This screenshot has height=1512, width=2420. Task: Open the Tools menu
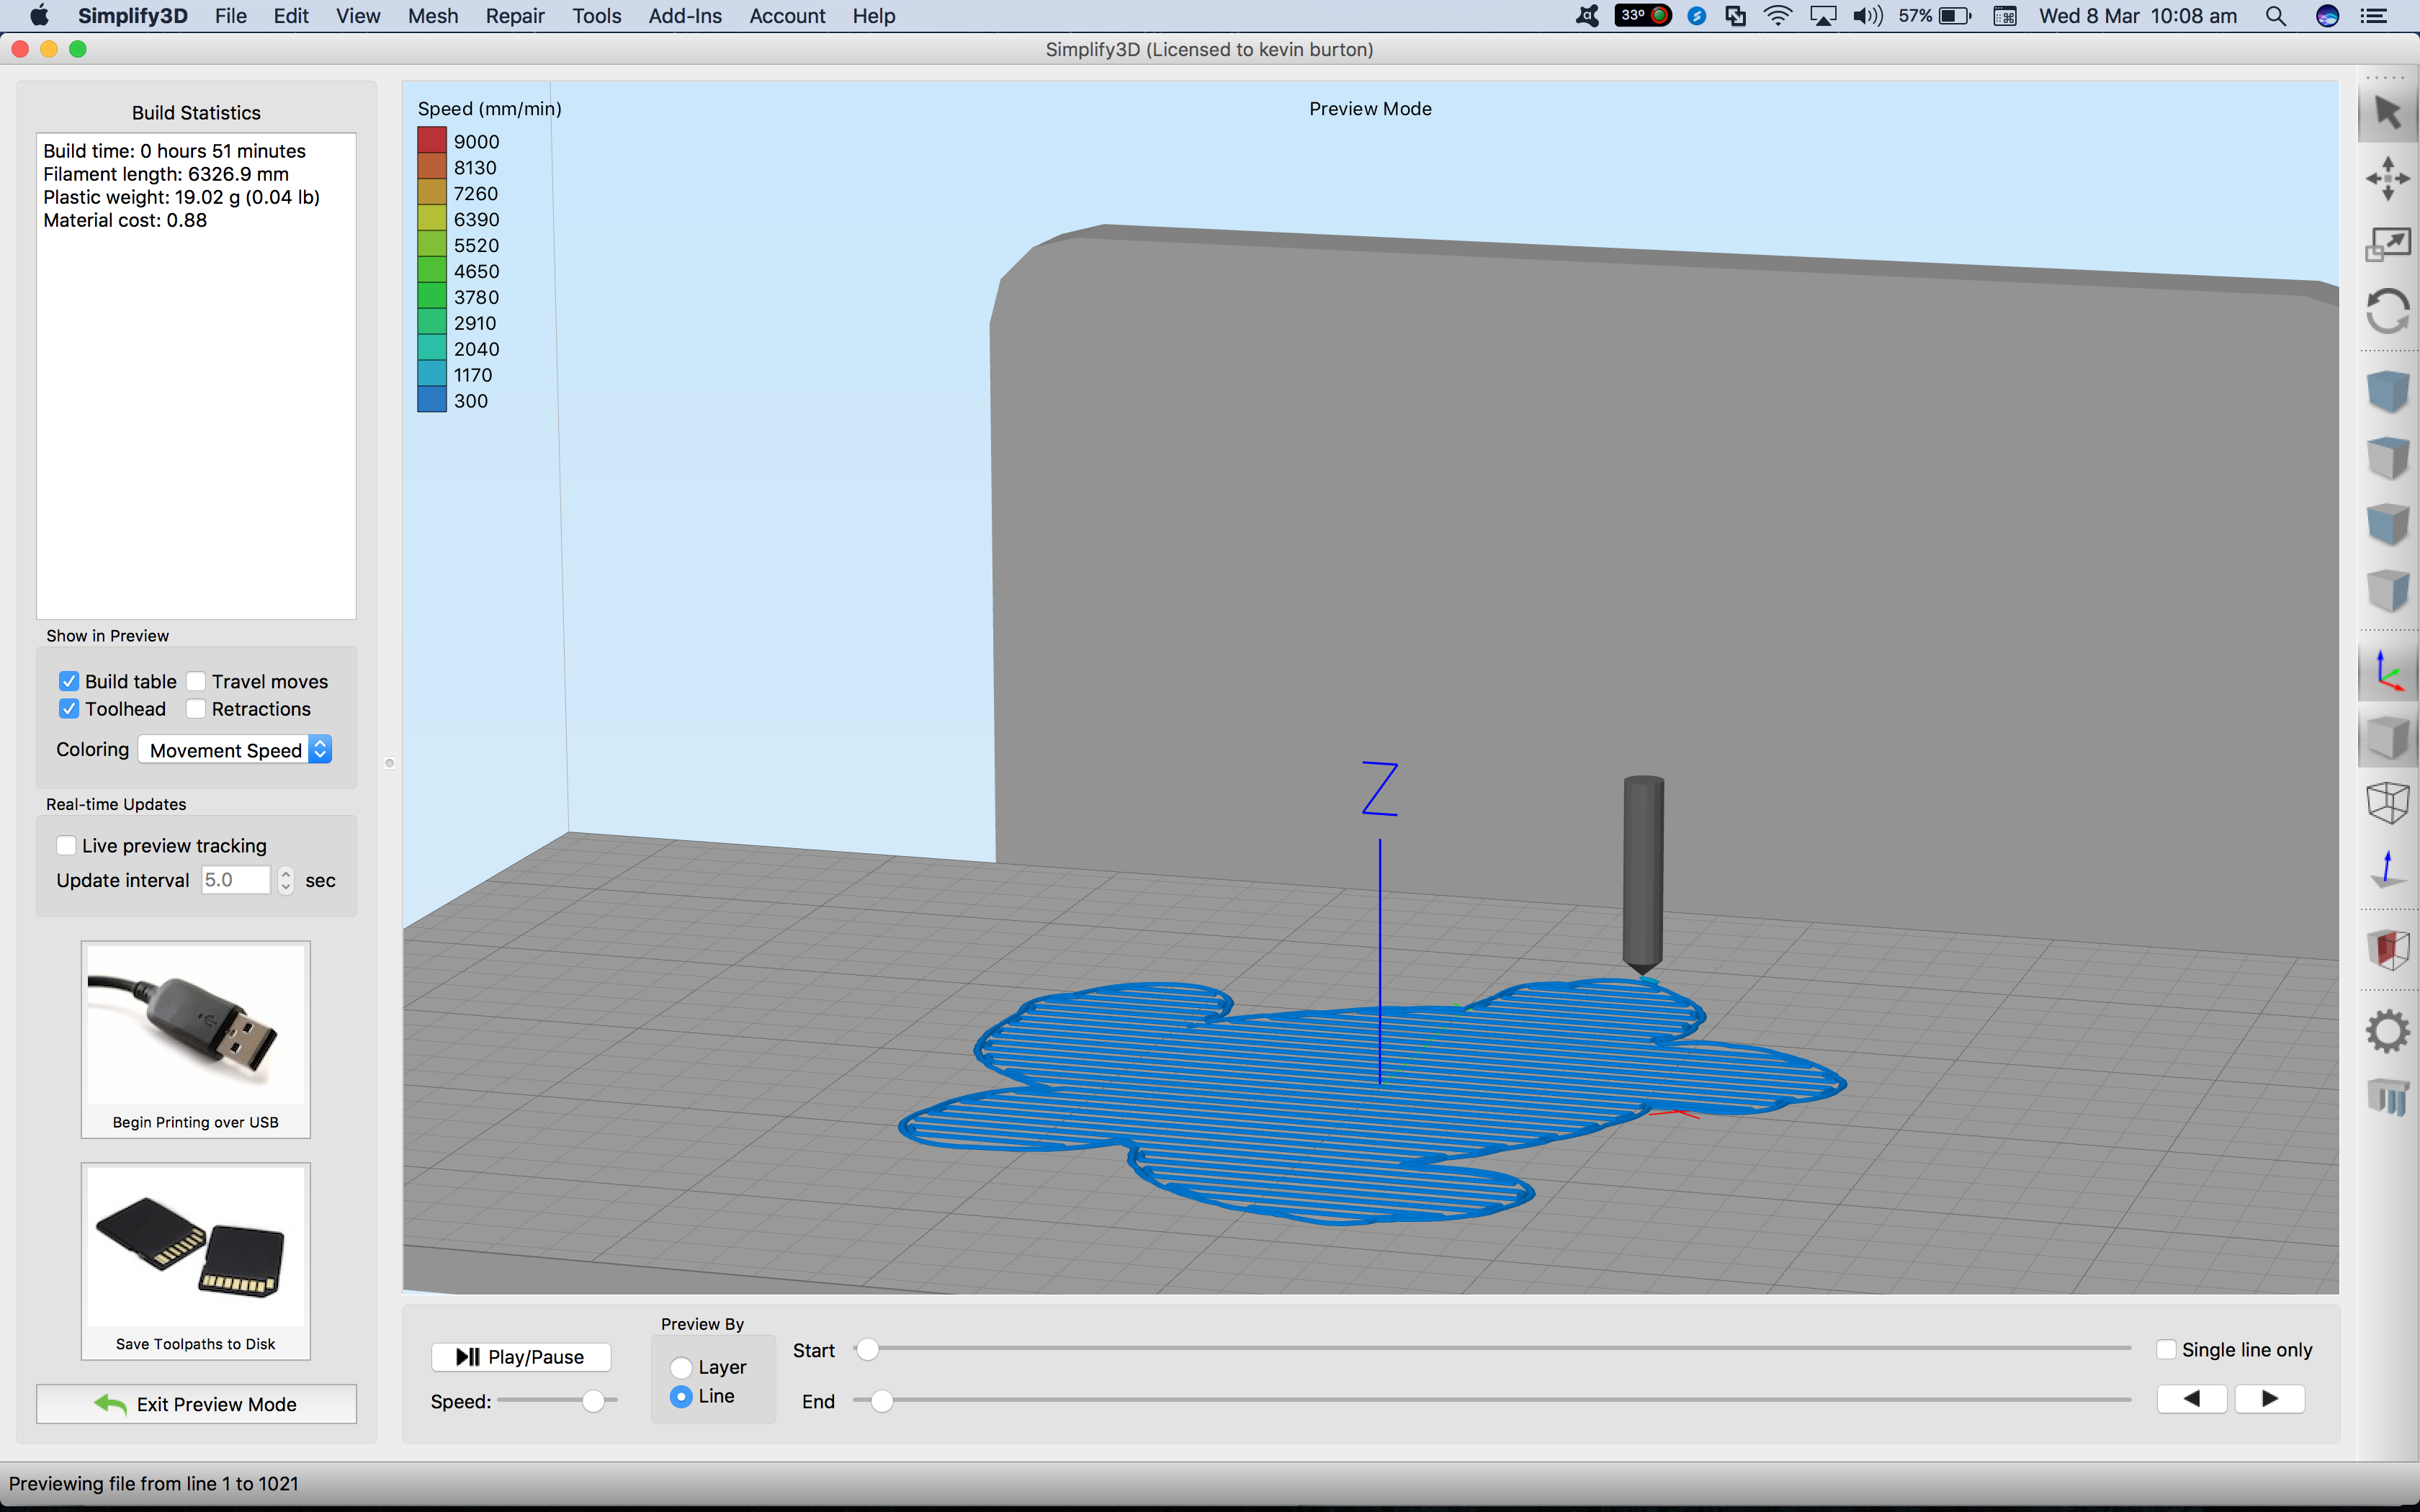click(597, 16)
